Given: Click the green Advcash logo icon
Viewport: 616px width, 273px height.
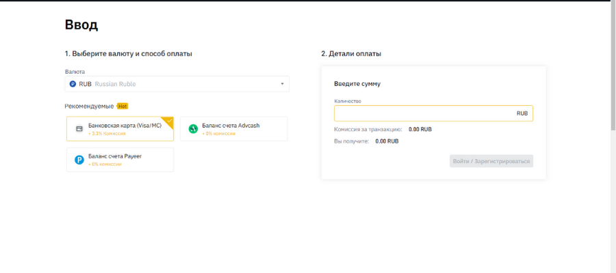Looking at the screenshot, I should coord(193,129).
